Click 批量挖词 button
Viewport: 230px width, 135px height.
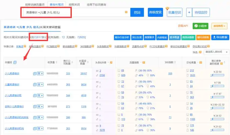pyautogui.click(x=175, y=12)
